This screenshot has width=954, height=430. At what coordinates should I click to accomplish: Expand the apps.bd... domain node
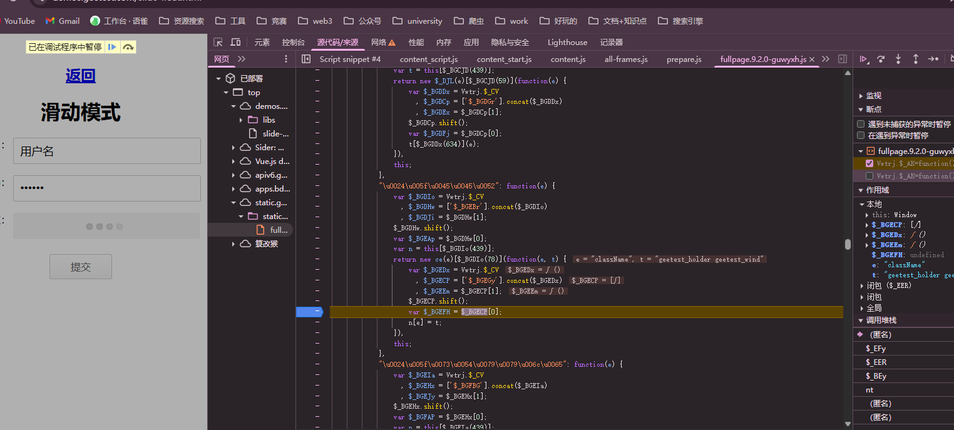click(x=233, y=188)
